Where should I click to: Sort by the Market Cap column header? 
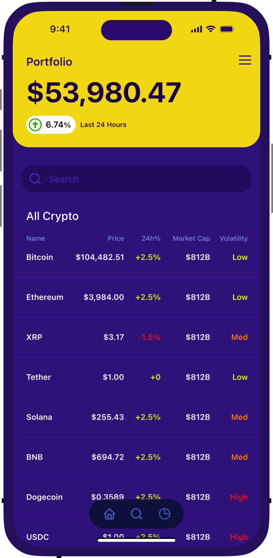(x=191, y=238)
